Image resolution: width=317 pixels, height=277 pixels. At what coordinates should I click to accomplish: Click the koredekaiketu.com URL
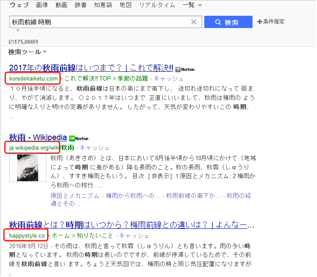point(33,78)
